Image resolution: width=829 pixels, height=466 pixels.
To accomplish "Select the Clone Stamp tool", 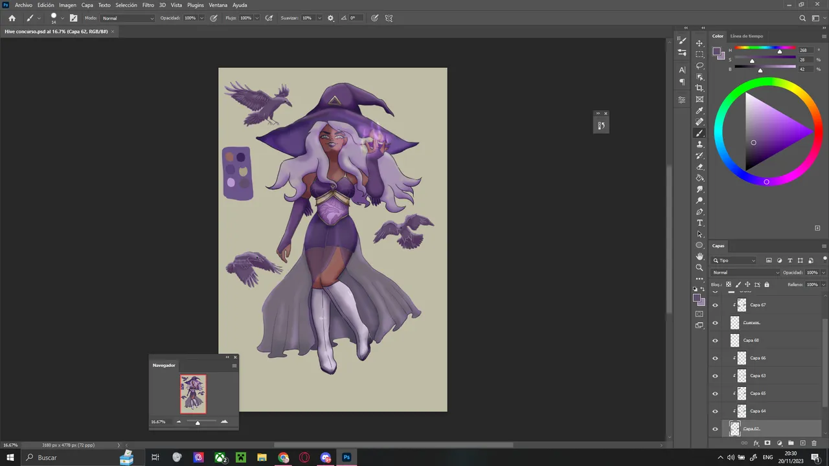I will coord(699,144).
